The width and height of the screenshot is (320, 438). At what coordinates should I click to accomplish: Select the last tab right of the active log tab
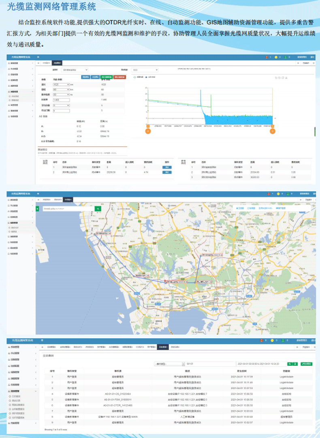175,347
